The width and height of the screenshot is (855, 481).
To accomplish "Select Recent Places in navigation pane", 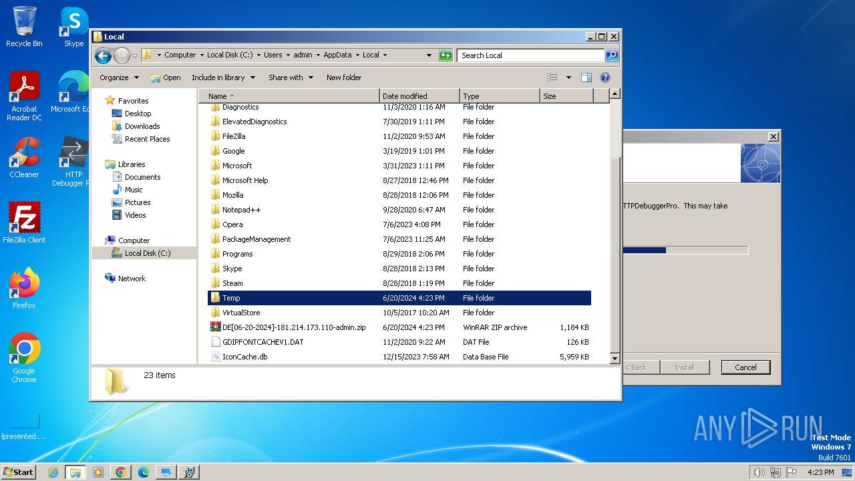I will [147, 139].
